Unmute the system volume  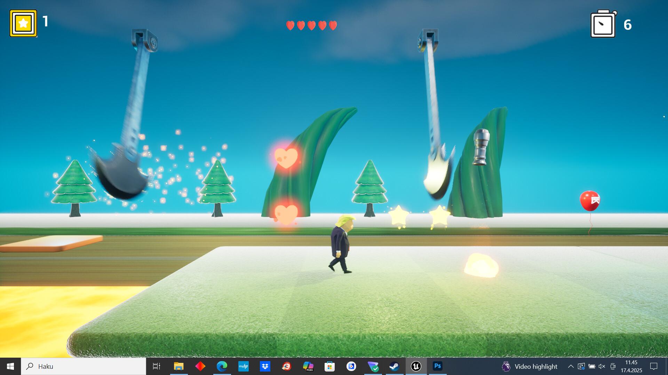602,366
